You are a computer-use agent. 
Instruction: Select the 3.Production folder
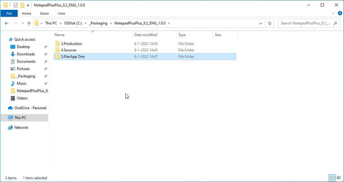click(71, 44)
